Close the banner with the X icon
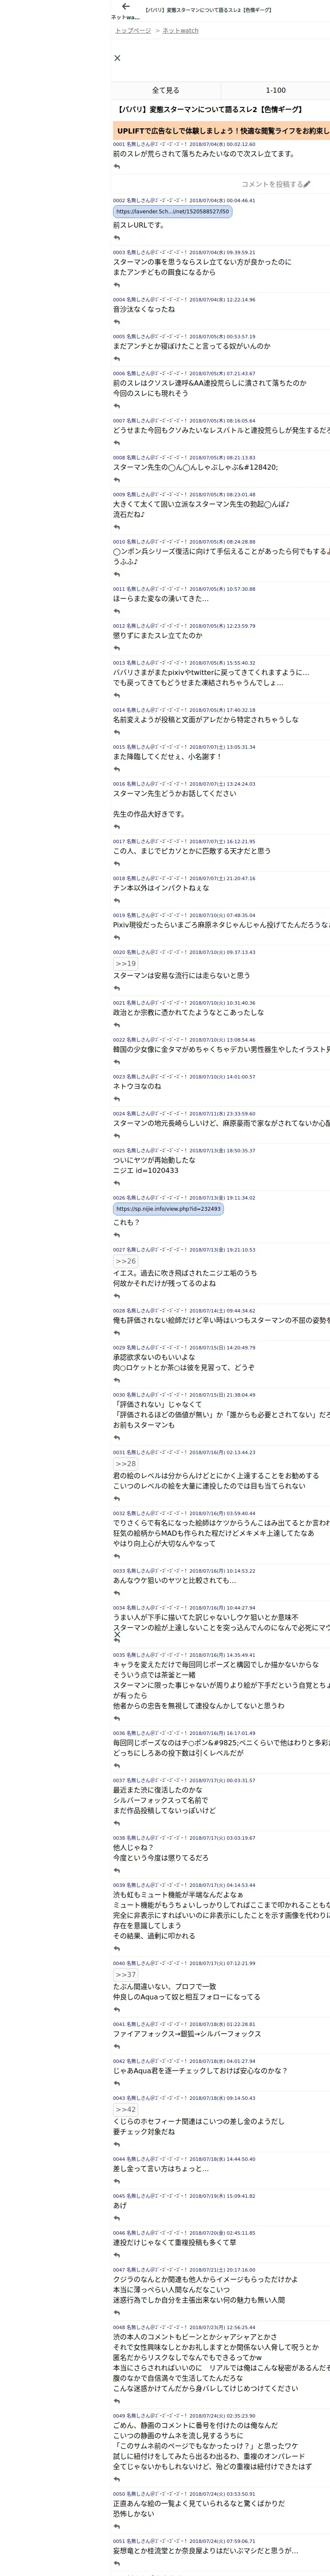330x2576 pixels. coord(117,58)
